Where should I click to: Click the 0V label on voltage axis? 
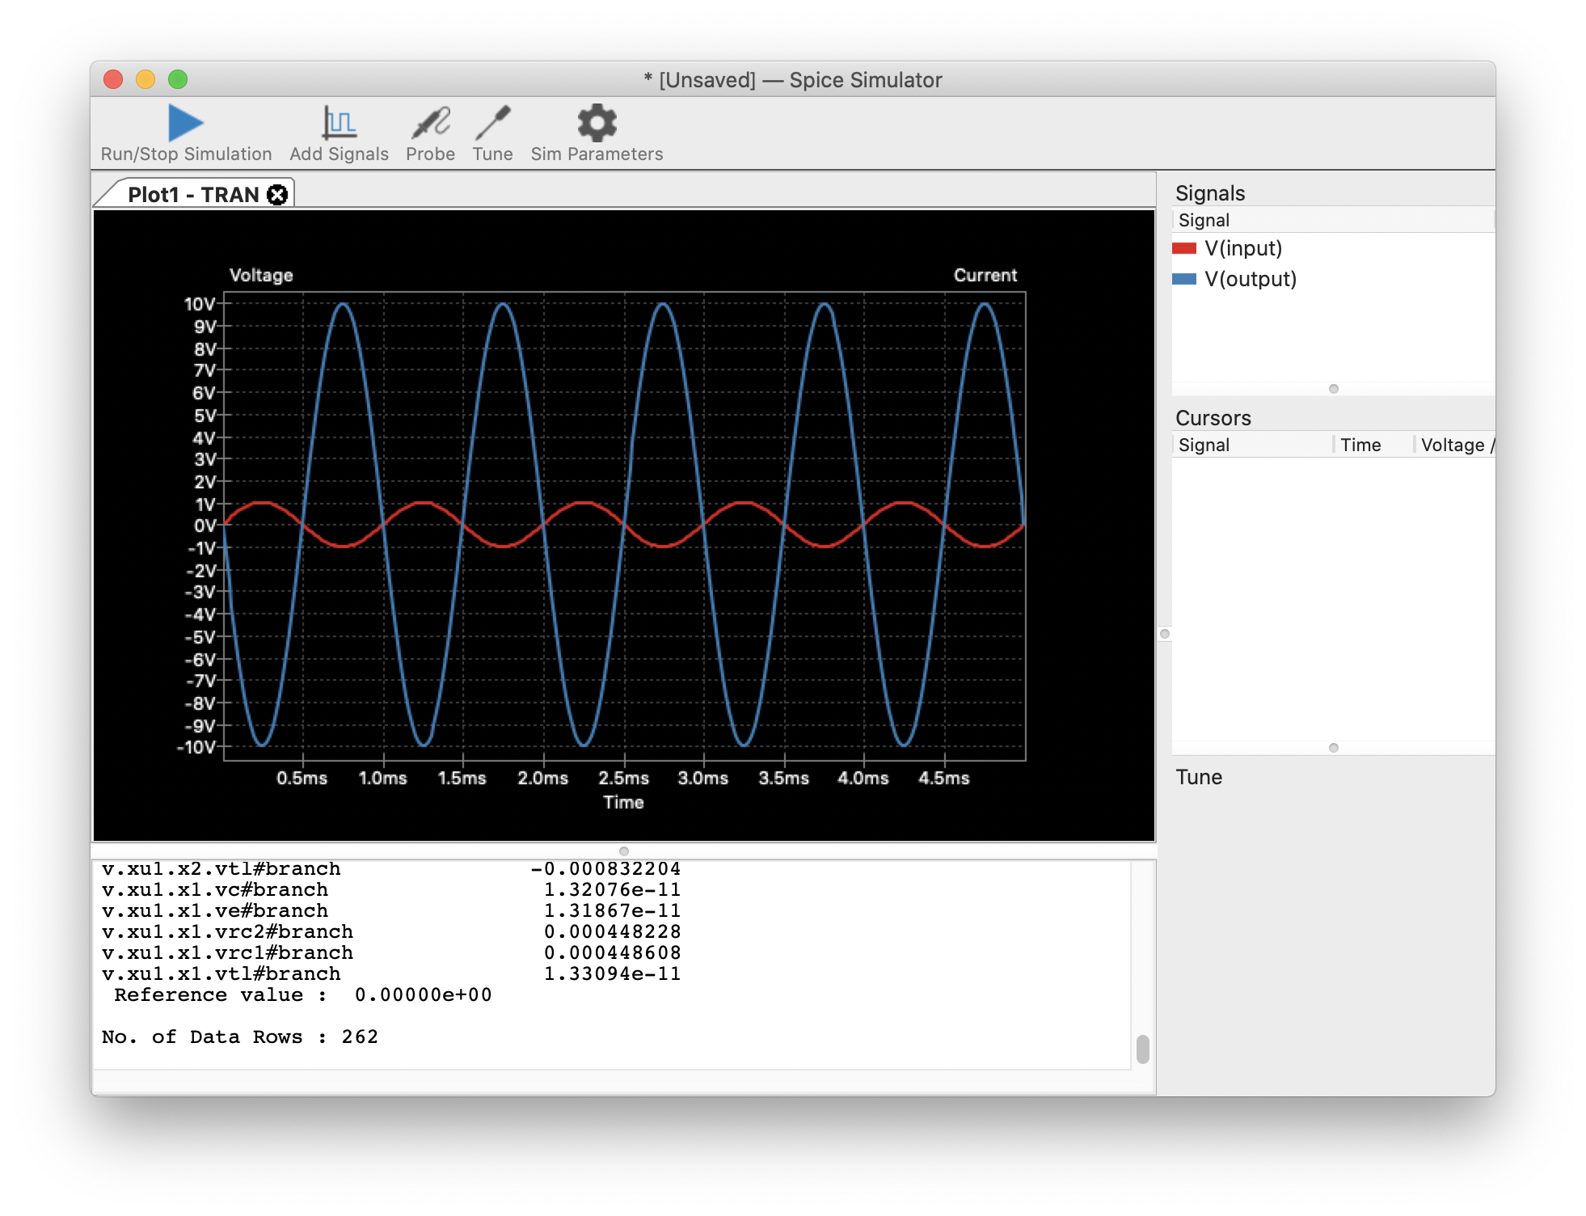pos(205,526)
